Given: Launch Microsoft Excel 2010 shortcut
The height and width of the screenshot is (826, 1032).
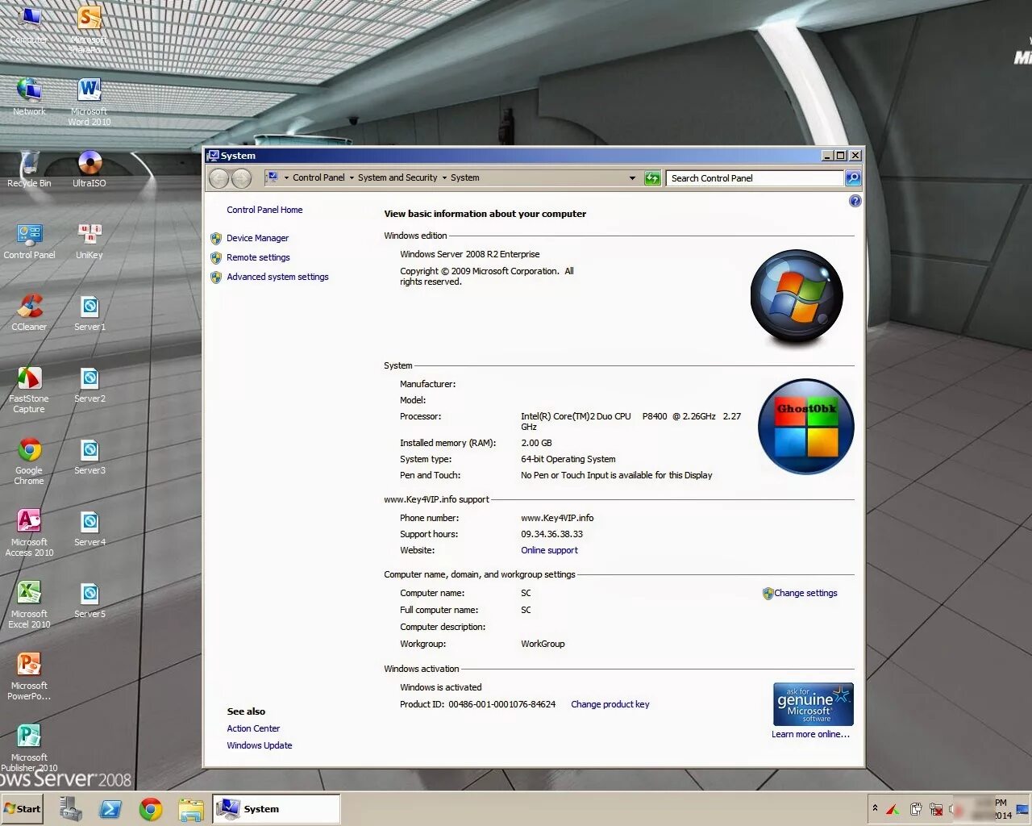Looking at the screenshot, I should (29, 603).
